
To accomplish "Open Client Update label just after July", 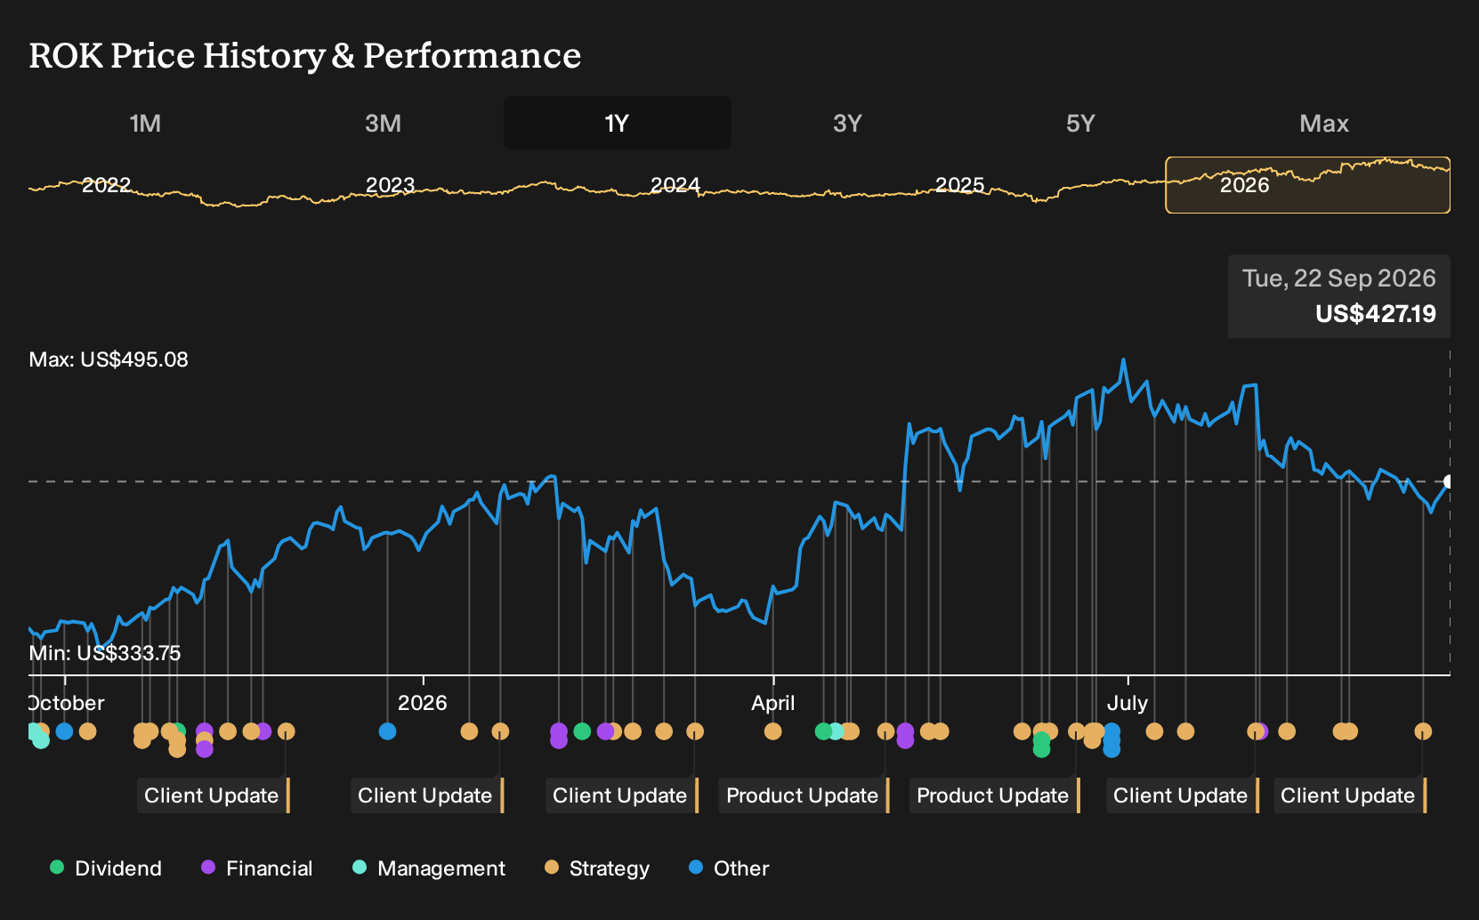I will click(1183, 795).
